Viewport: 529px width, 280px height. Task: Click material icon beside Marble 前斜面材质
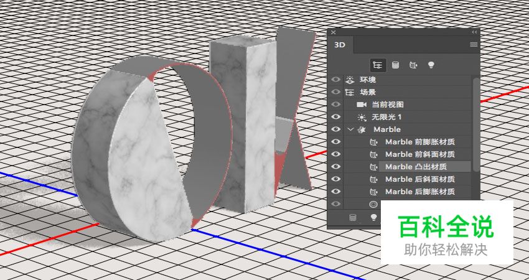pos(373,154)
